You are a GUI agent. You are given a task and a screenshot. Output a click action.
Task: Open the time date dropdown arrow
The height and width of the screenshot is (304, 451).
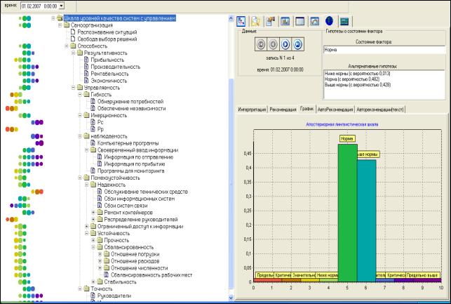pos(61,6)
